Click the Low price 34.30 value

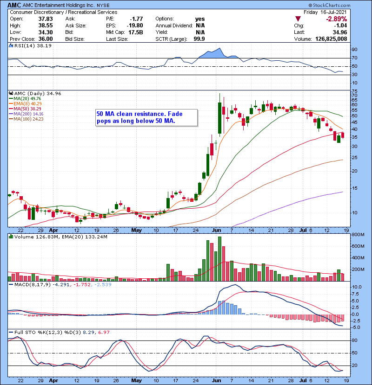pos(46,32)
